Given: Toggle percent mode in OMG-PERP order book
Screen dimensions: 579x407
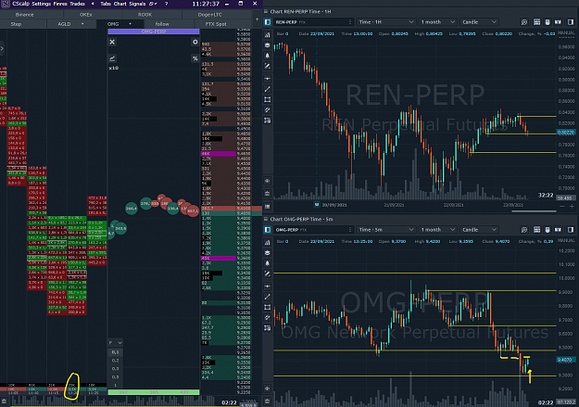Looking at the screenshot, I should click(195, 58).
